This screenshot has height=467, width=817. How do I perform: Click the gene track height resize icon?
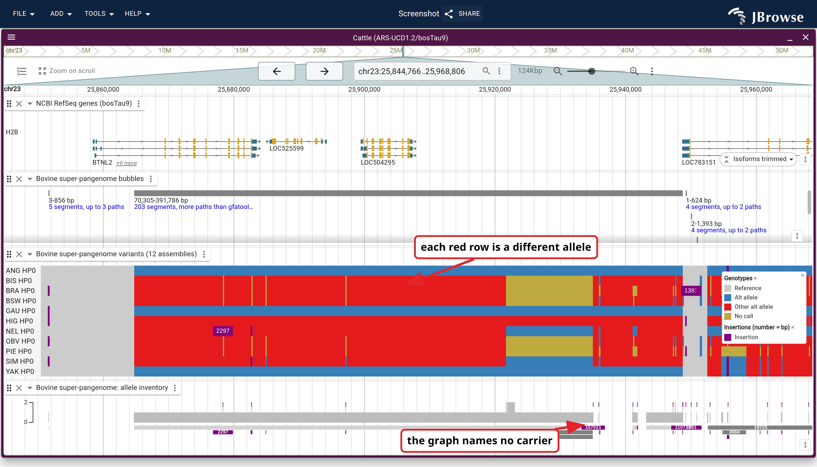click(805, 159)
